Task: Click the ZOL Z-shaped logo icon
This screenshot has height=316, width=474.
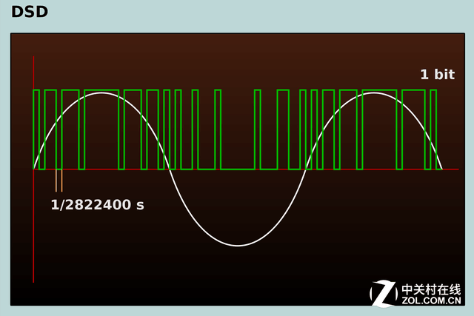Action: pos(384,294)
